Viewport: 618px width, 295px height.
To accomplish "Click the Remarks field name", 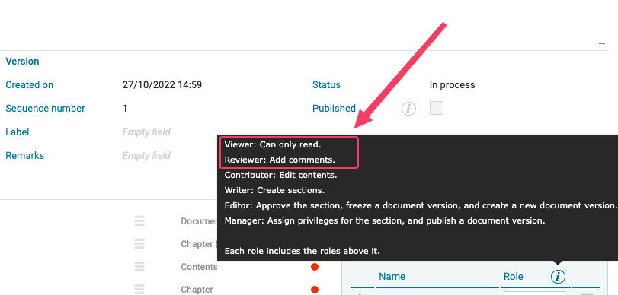I will tap(24, 156).
